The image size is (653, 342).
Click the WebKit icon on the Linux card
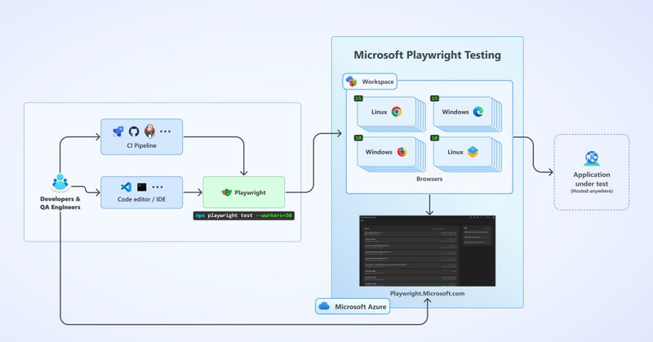coord(473,152)
